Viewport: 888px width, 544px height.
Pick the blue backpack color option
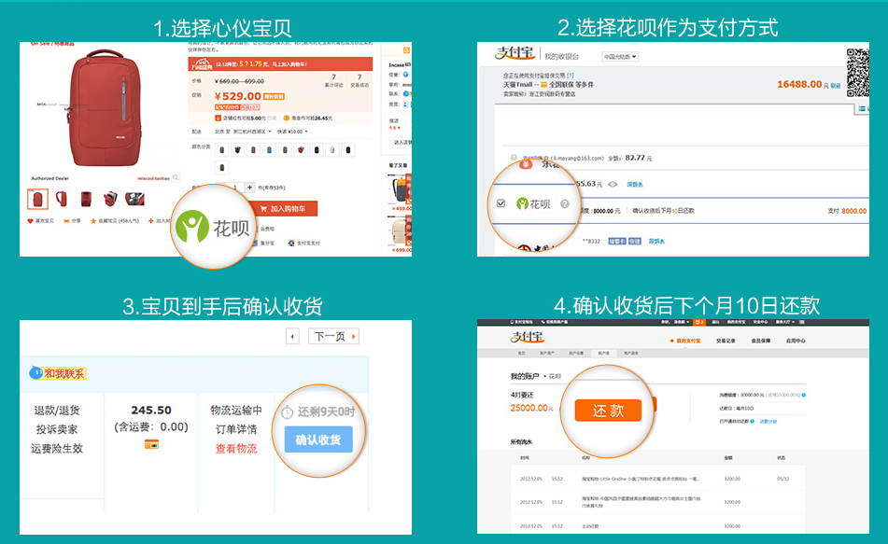pyautogui.click(x=270, y=150)
